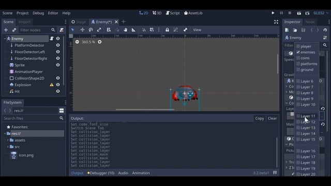Play a custom scene

pyautogui.click(x=307, y=13)
